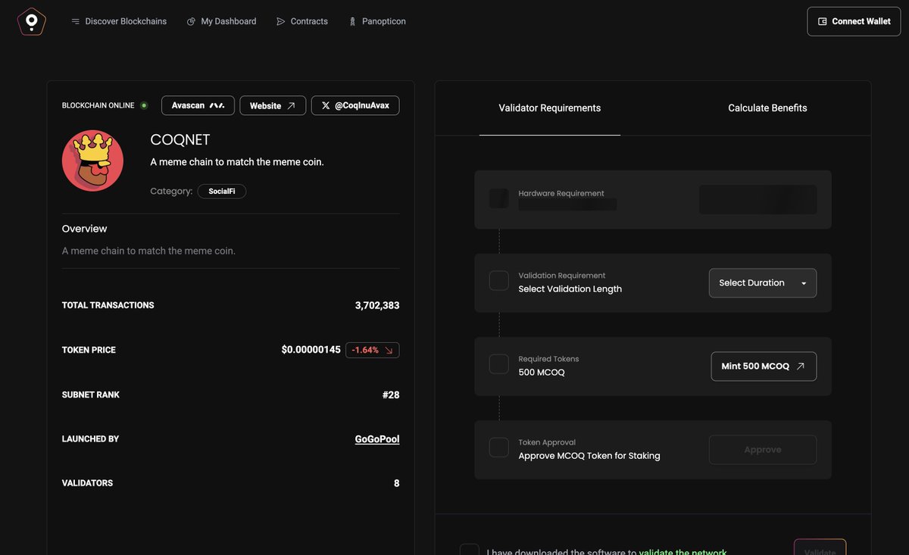Tick the Validation Requirement checkbox
This screenshot has width=909, height=555.
coord(499,281)
